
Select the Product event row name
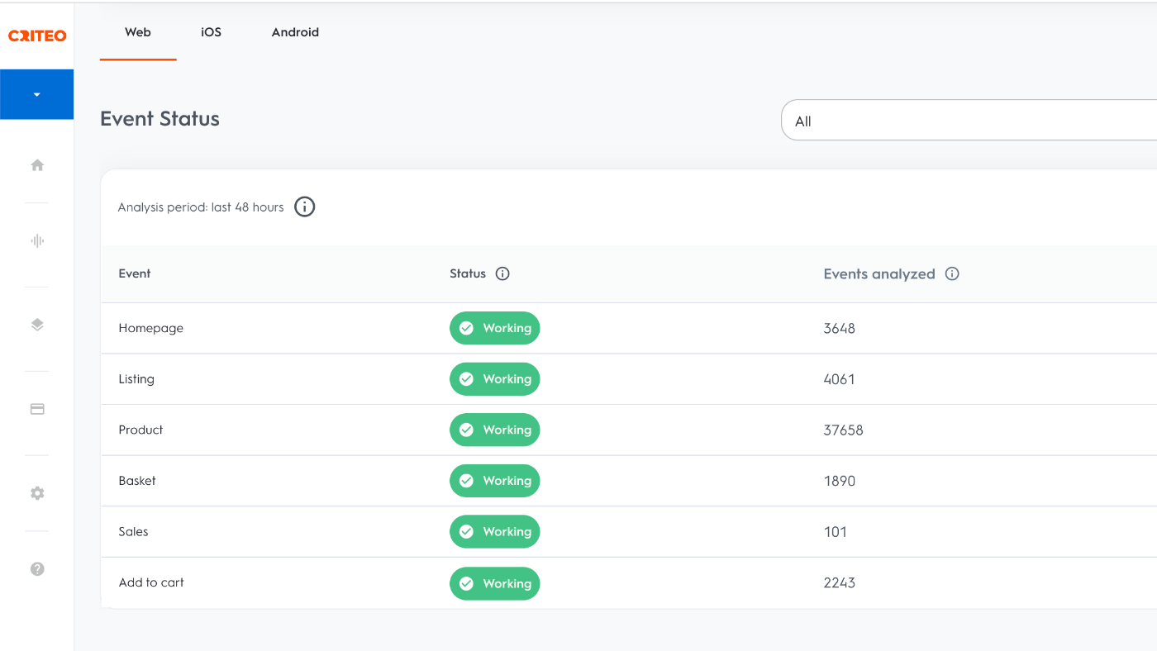tap(140, 430)
